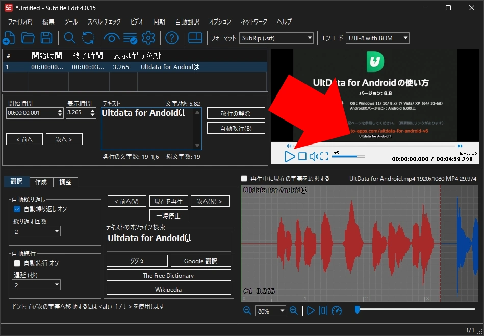This screenshot has height=336, width=484.
Task: Click the New subtitle file icon
Action: click(9, 38)
